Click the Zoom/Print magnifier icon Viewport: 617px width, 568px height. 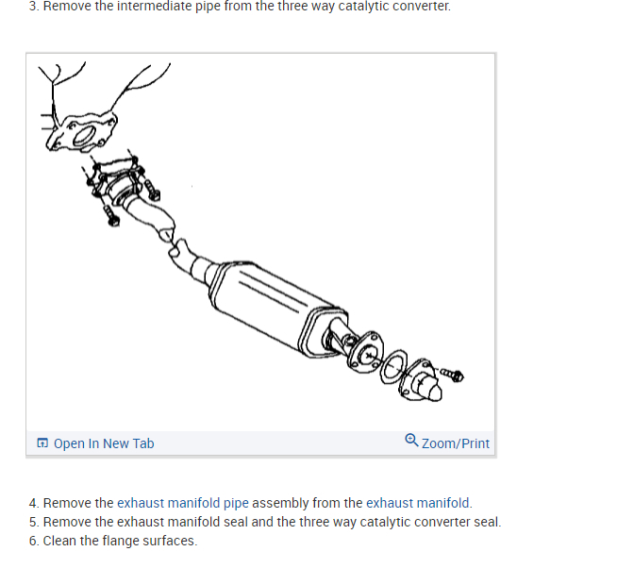click(411, 440)
